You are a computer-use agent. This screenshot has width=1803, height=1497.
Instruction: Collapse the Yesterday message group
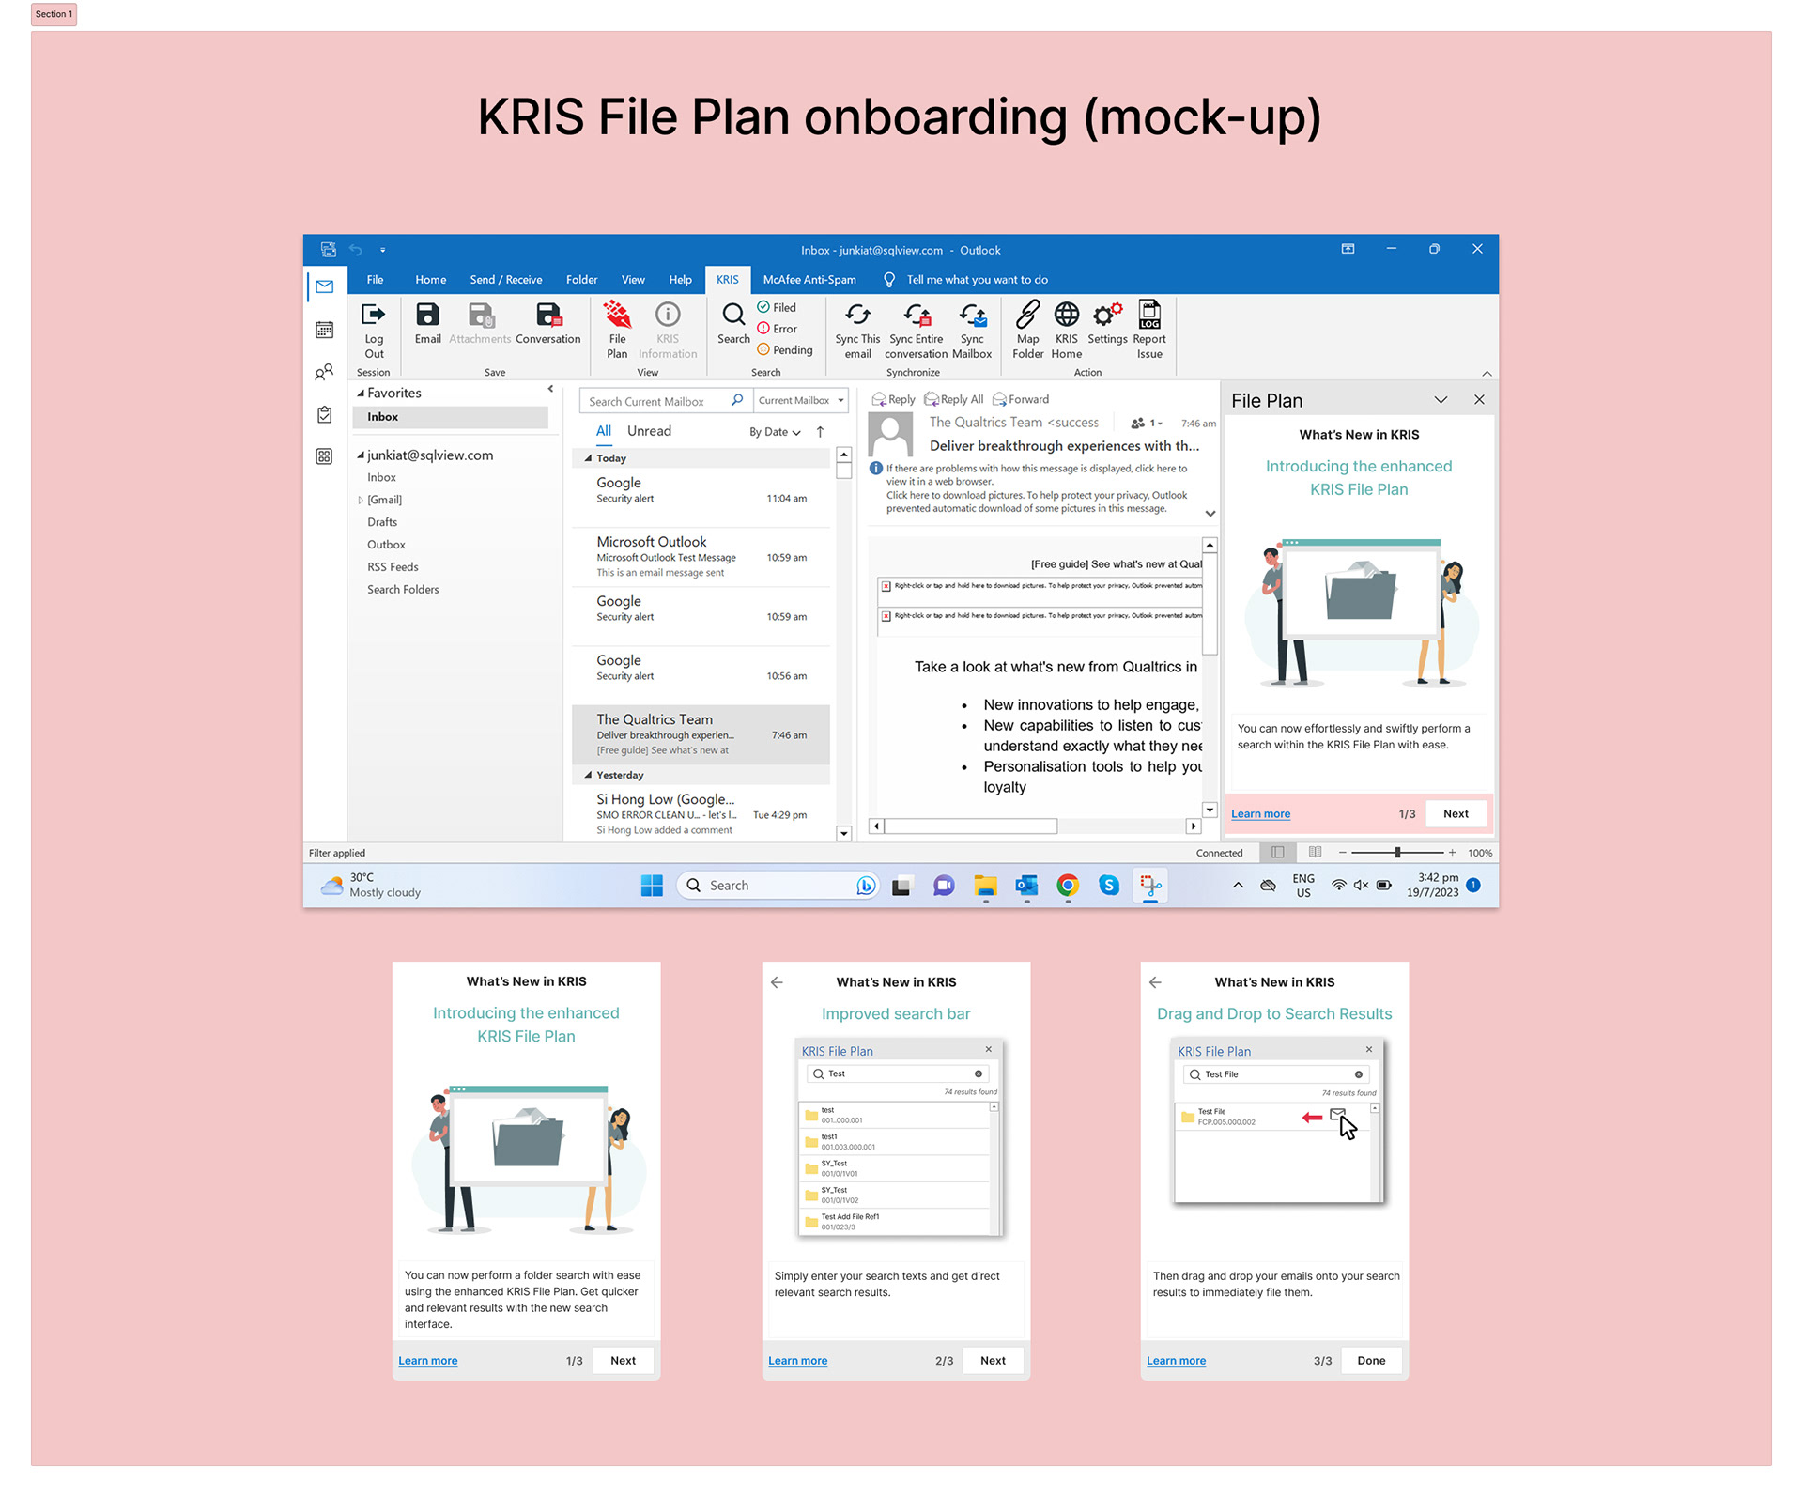tap(588, 776)
